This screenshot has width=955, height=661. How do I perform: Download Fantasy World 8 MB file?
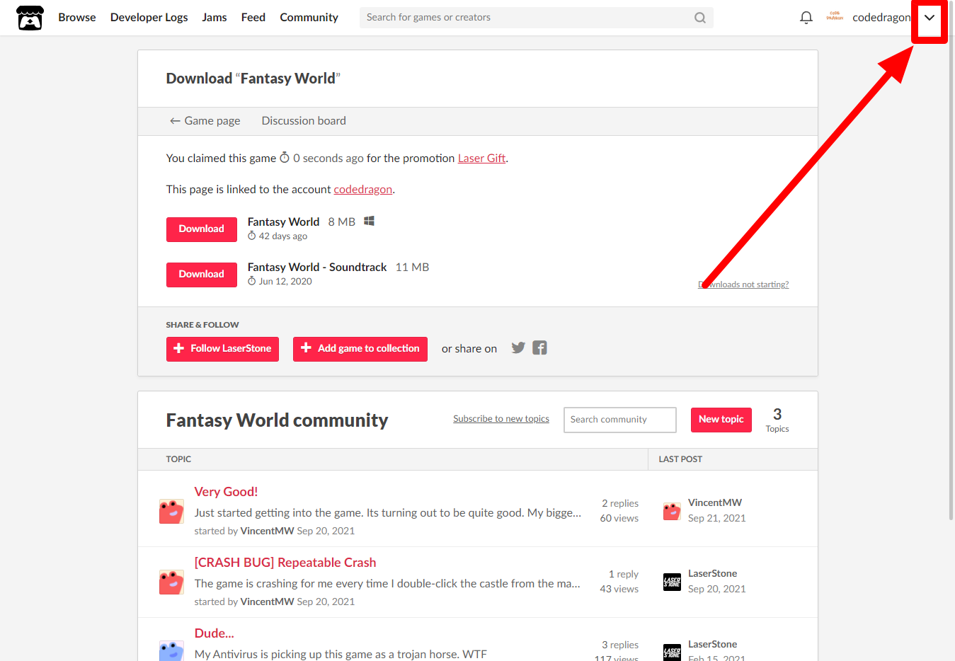[202, 229]
